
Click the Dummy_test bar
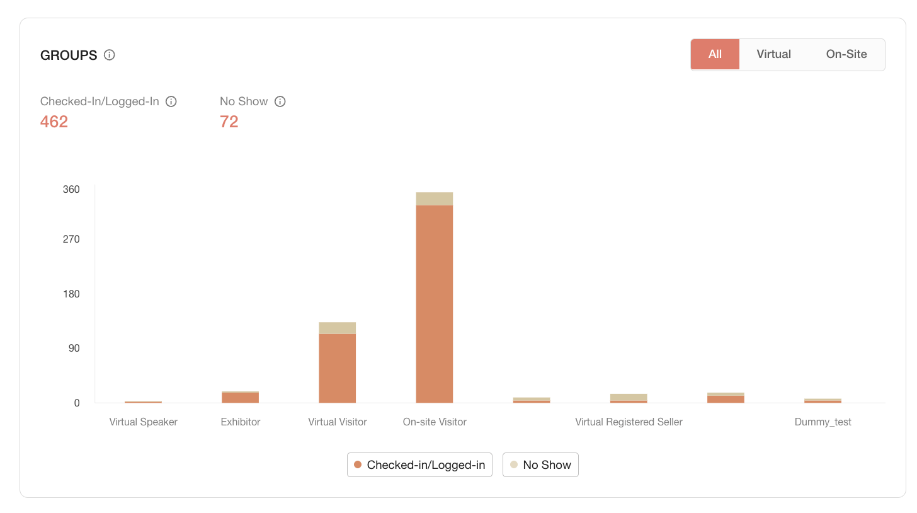click(x=823, y=401)
